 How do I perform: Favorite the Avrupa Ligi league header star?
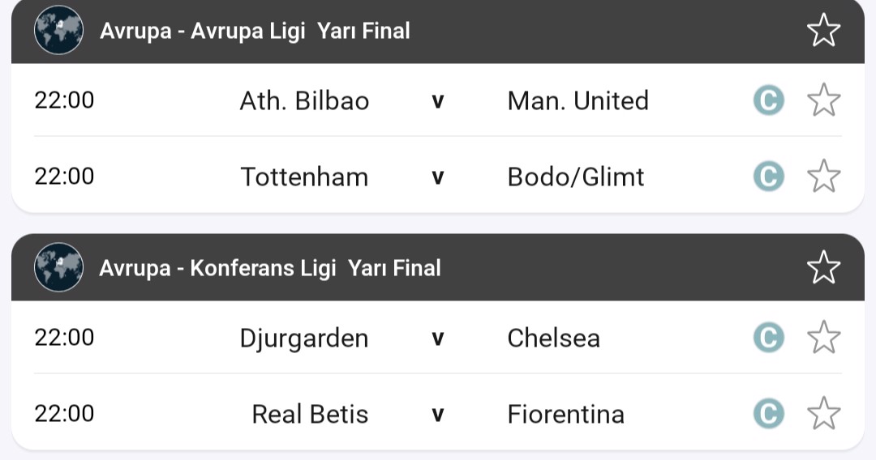point(823,31)
